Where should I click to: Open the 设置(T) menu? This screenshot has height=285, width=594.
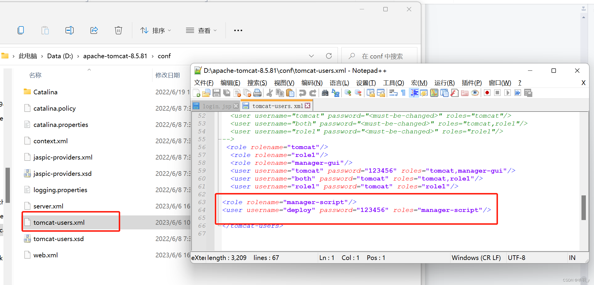pos(366,83)
